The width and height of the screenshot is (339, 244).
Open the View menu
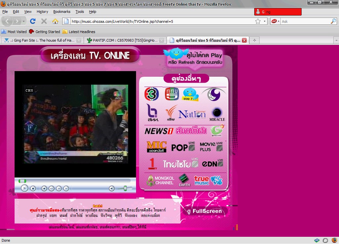point(28,12)
